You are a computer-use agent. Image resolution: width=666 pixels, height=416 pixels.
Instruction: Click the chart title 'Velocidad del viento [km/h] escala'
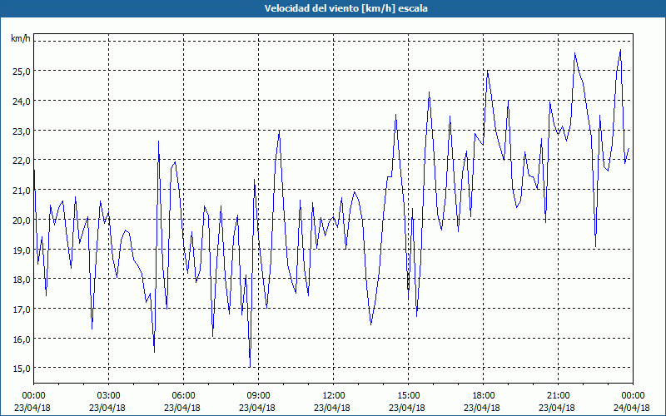click(x=345, y=8)
